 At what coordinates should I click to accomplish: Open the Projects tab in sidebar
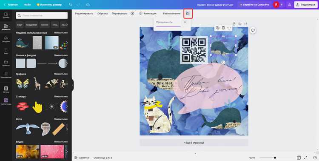coord(6,63)
